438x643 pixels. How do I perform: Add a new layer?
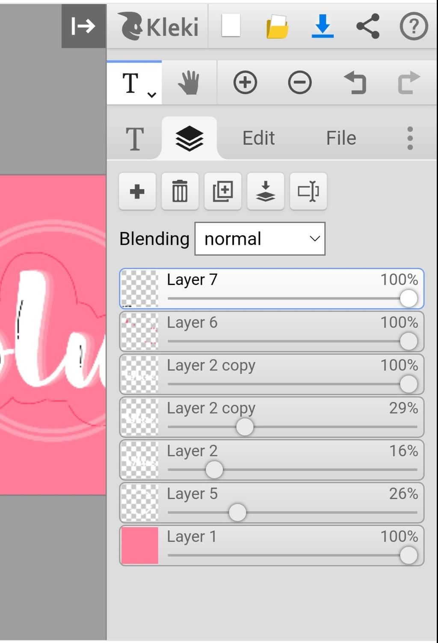(137, 191)
